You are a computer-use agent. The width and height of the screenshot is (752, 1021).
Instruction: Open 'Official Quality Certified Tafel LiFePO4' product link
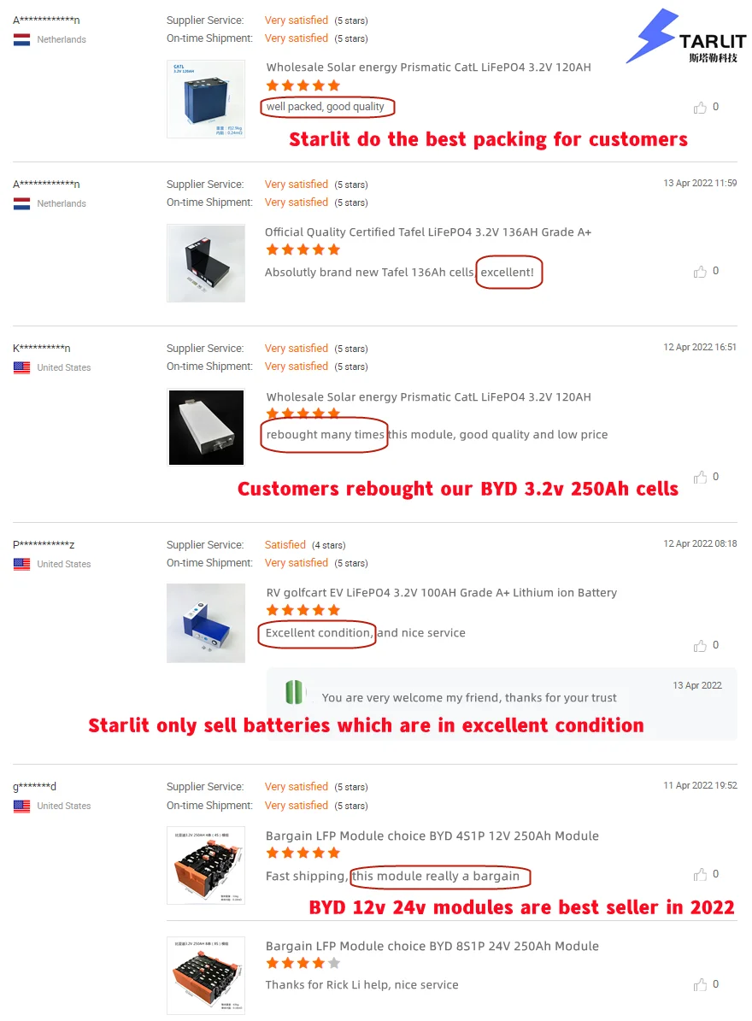coord(428,232)
